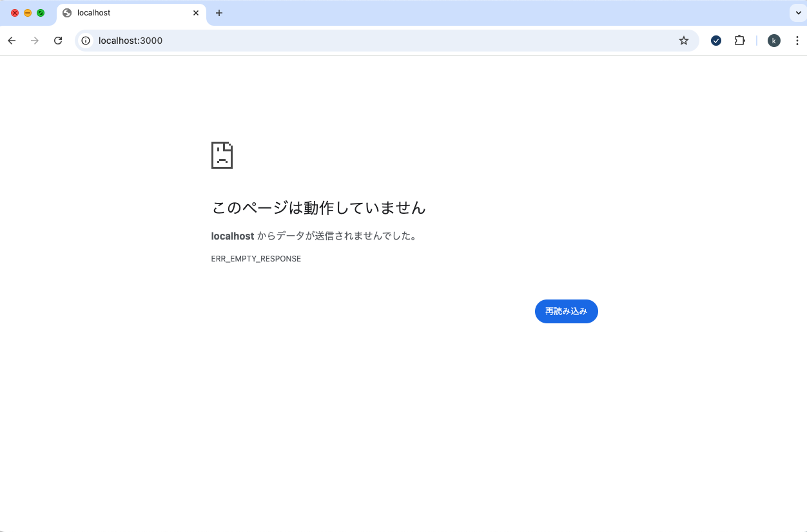
Task: Click the ERR_EMPTY_RESPONSE error code text
Action: click(256, 259)
